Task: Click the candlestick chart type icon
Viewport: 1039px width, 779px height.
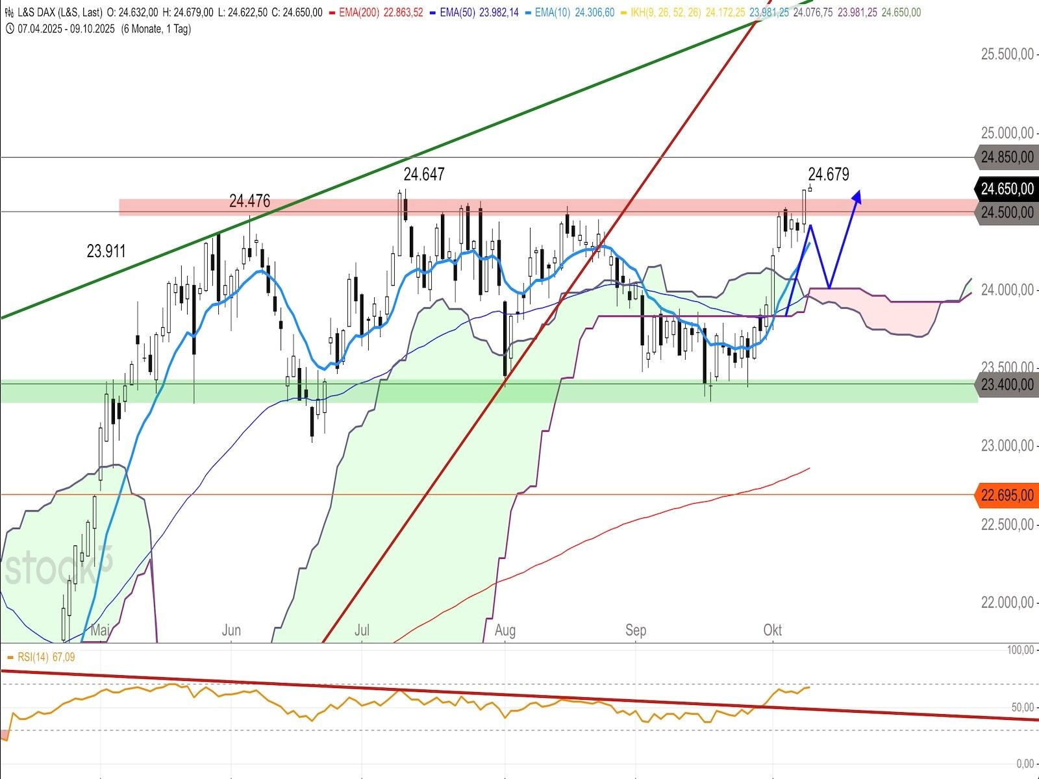Action: (10, 12)
